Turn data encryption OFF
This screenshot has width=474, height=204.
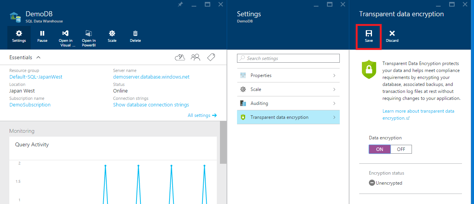[401, 149]
